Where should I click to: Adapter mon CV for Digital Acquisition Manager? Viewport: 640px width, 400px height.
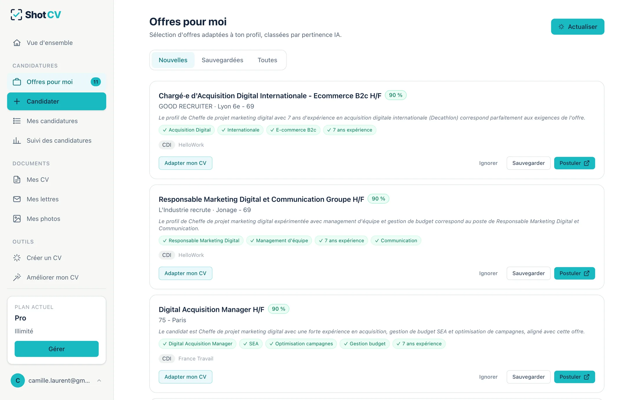[185, 377]
